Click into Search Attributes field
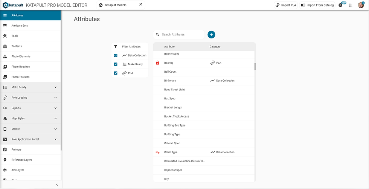 [179, 34]
